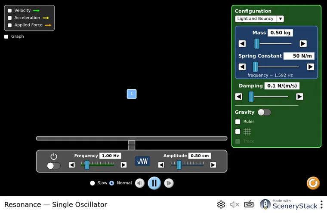Open keyboard shortcuts icon
Screen dimensions: 327x213
249,204
